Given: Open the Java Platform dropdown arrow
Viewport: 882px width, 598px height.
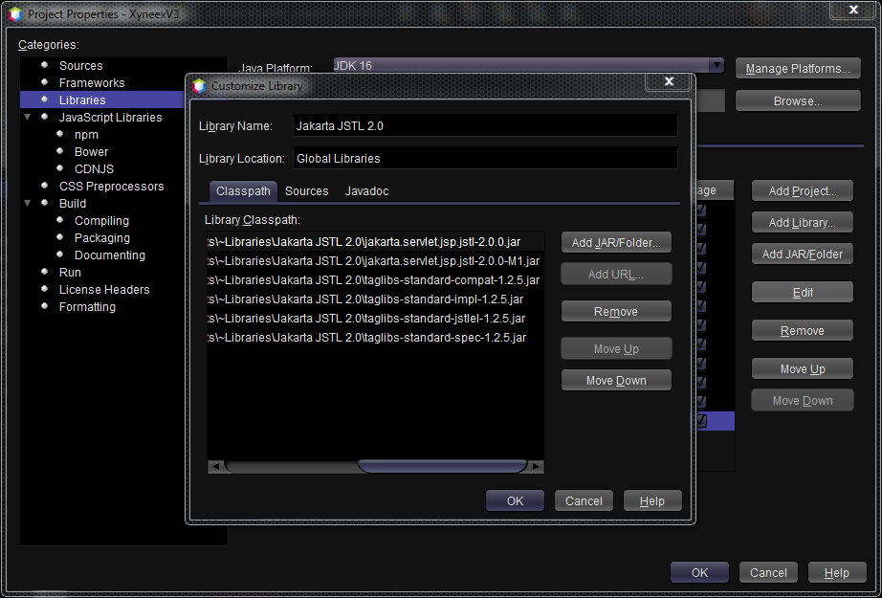Looking at the screenshot, I should 717,65.
